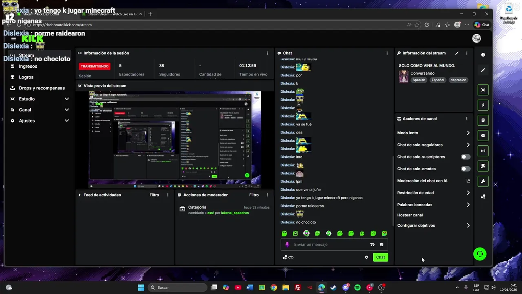522x294 pixels.
Task: Select the last crying green emote in row
Action: [x=384, y=234]
